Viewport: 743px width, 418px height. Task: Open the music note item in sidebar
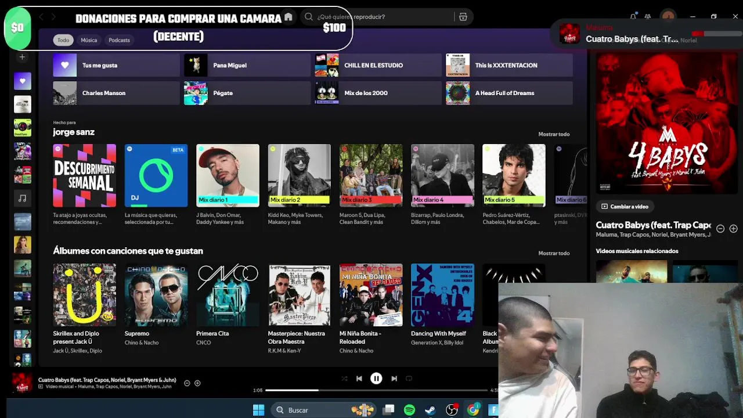click(23, 198)
